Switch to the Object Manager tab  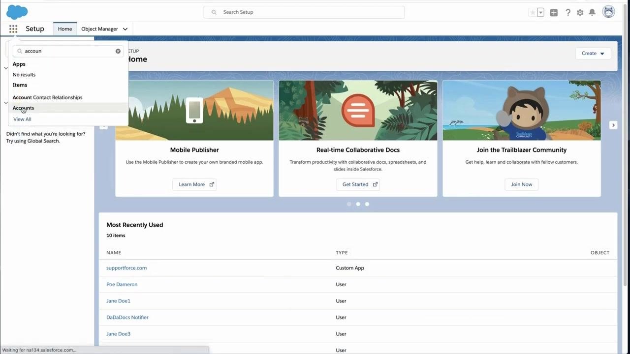coord(99,29)
